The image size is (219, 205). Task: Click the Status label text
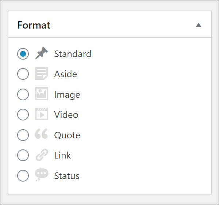(67, 176)
